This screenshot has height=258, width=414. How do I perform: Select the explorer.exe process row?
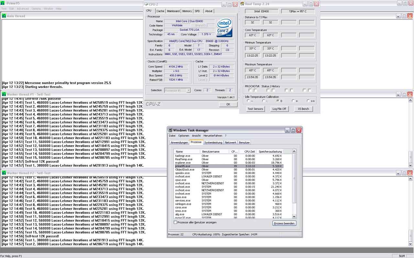click(x=228, y=163)
